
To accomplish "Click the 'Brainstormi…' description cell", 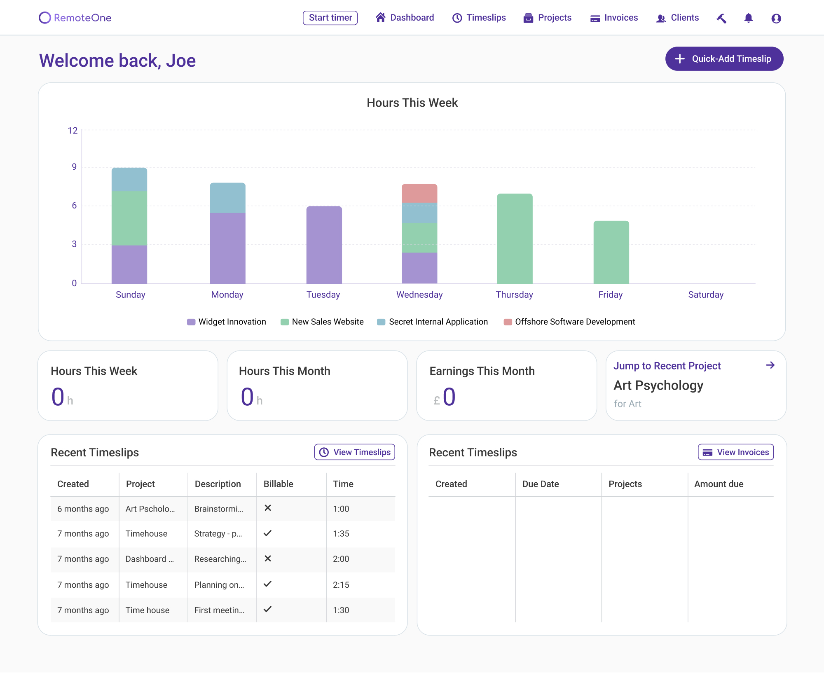I will [x=218, y=509].
